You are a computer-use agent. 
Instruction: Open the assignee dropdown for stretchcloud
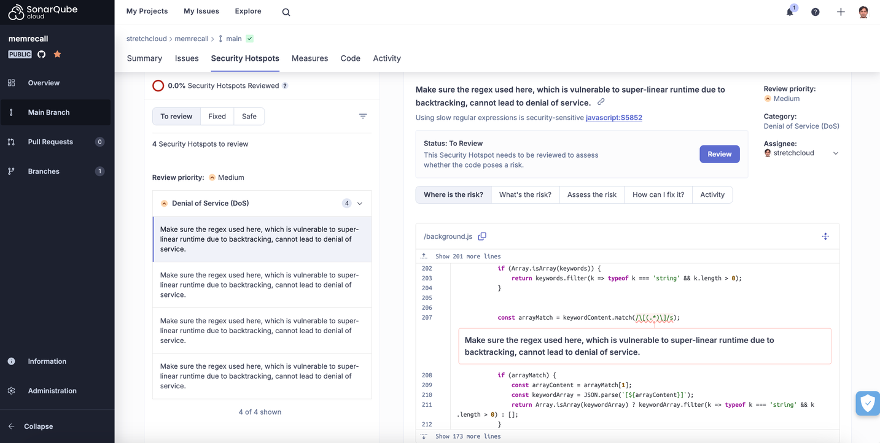(x=835, y=152)
